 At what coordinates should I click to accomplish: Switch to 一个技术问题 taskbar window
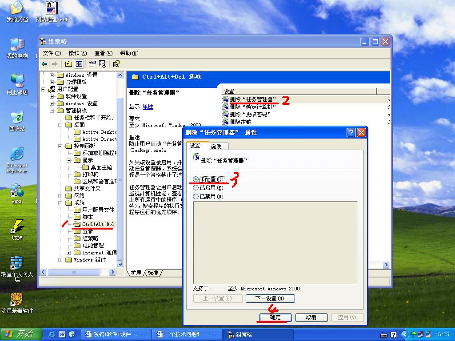point(187,335)
